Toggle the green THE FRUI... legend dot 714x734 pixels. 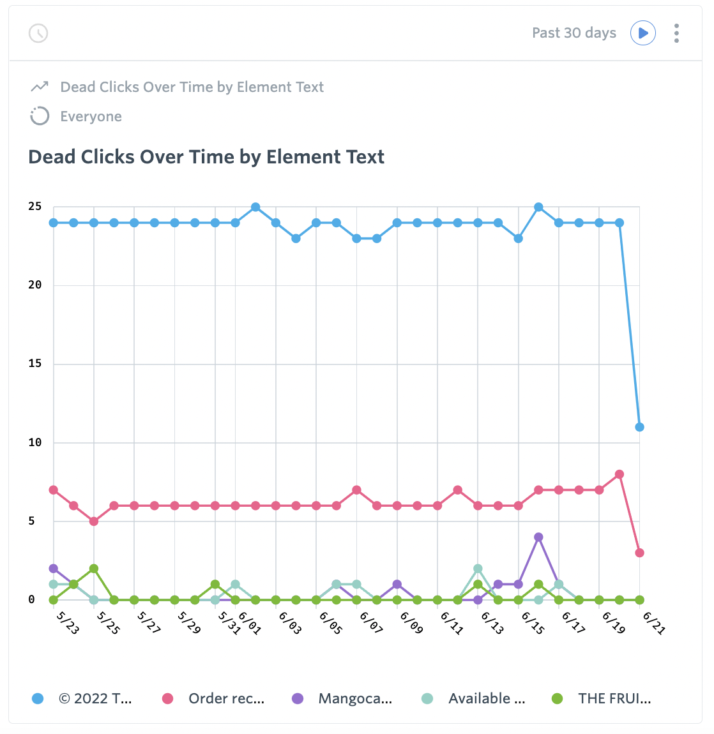click(557, 698)
